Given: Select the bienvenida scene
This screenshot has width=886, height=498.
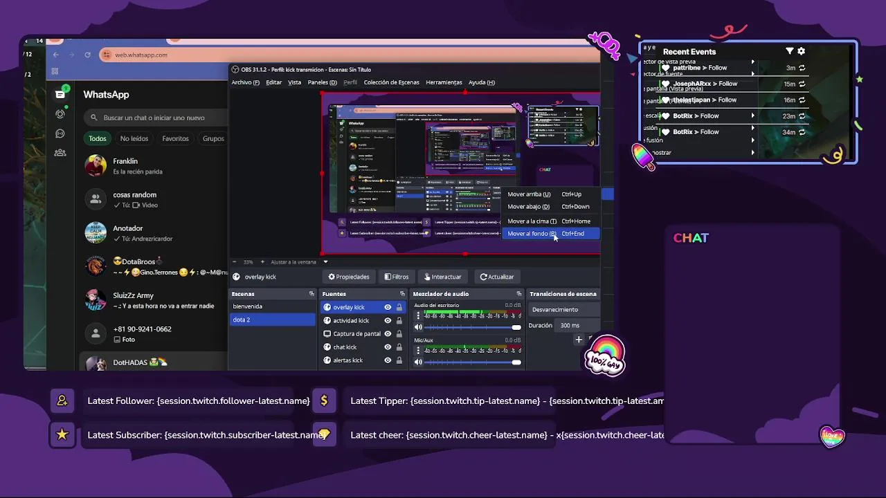Looking at the screenshot, I should click(272, 306).
